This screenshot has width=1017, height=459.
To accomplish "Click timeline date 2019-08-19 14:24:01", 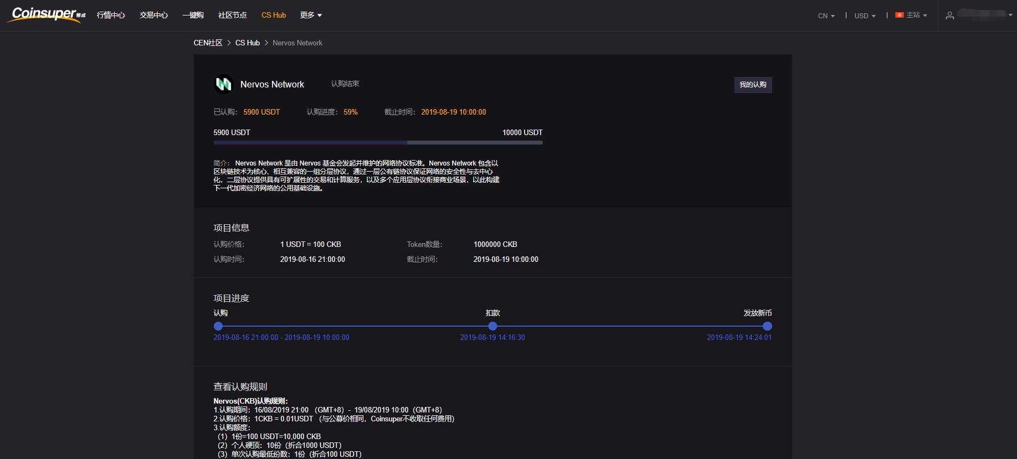I will coord(739,337).
